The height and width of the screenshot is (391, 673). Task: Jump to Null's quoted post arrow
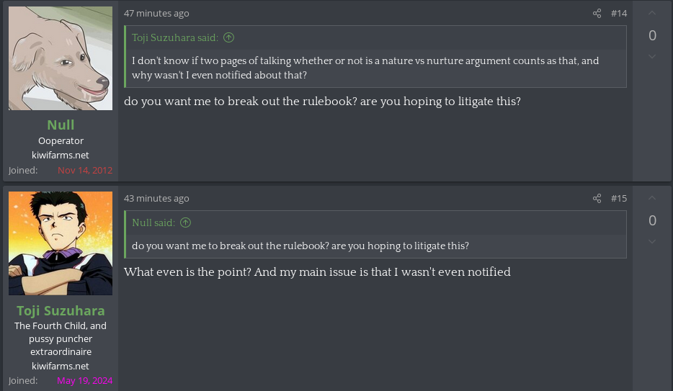(x=185, y=223)
